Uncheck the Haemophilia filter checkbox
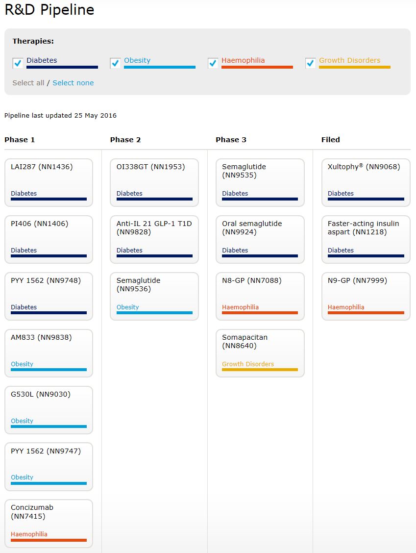The image size is (416, 553). [x=213, y=63]
